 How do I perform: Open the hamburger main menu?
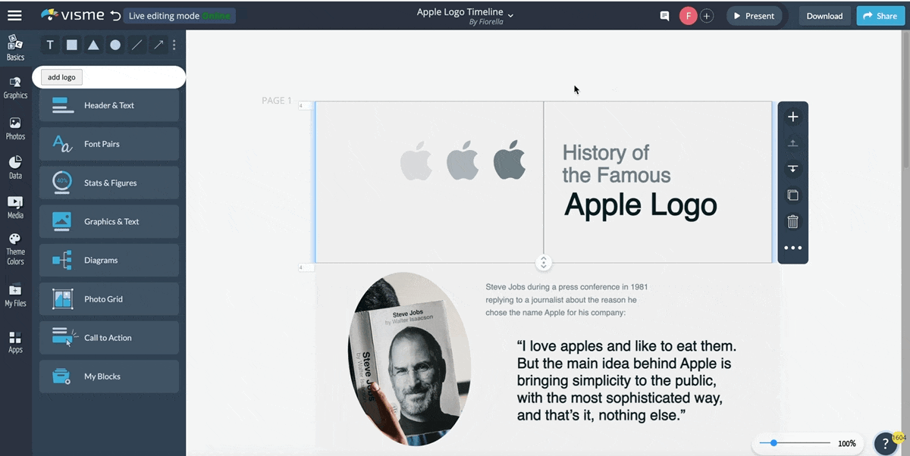(x=14, y=15)
